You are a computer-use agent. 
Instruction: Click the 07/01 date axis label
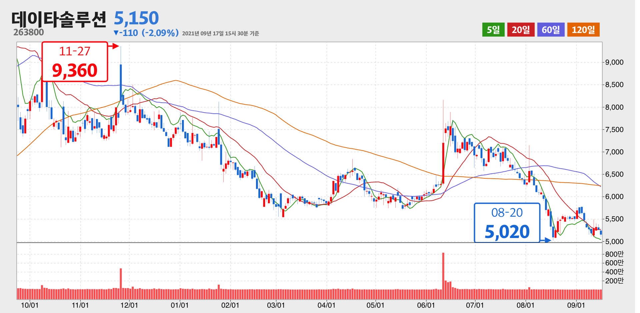(x=475, y=305)
